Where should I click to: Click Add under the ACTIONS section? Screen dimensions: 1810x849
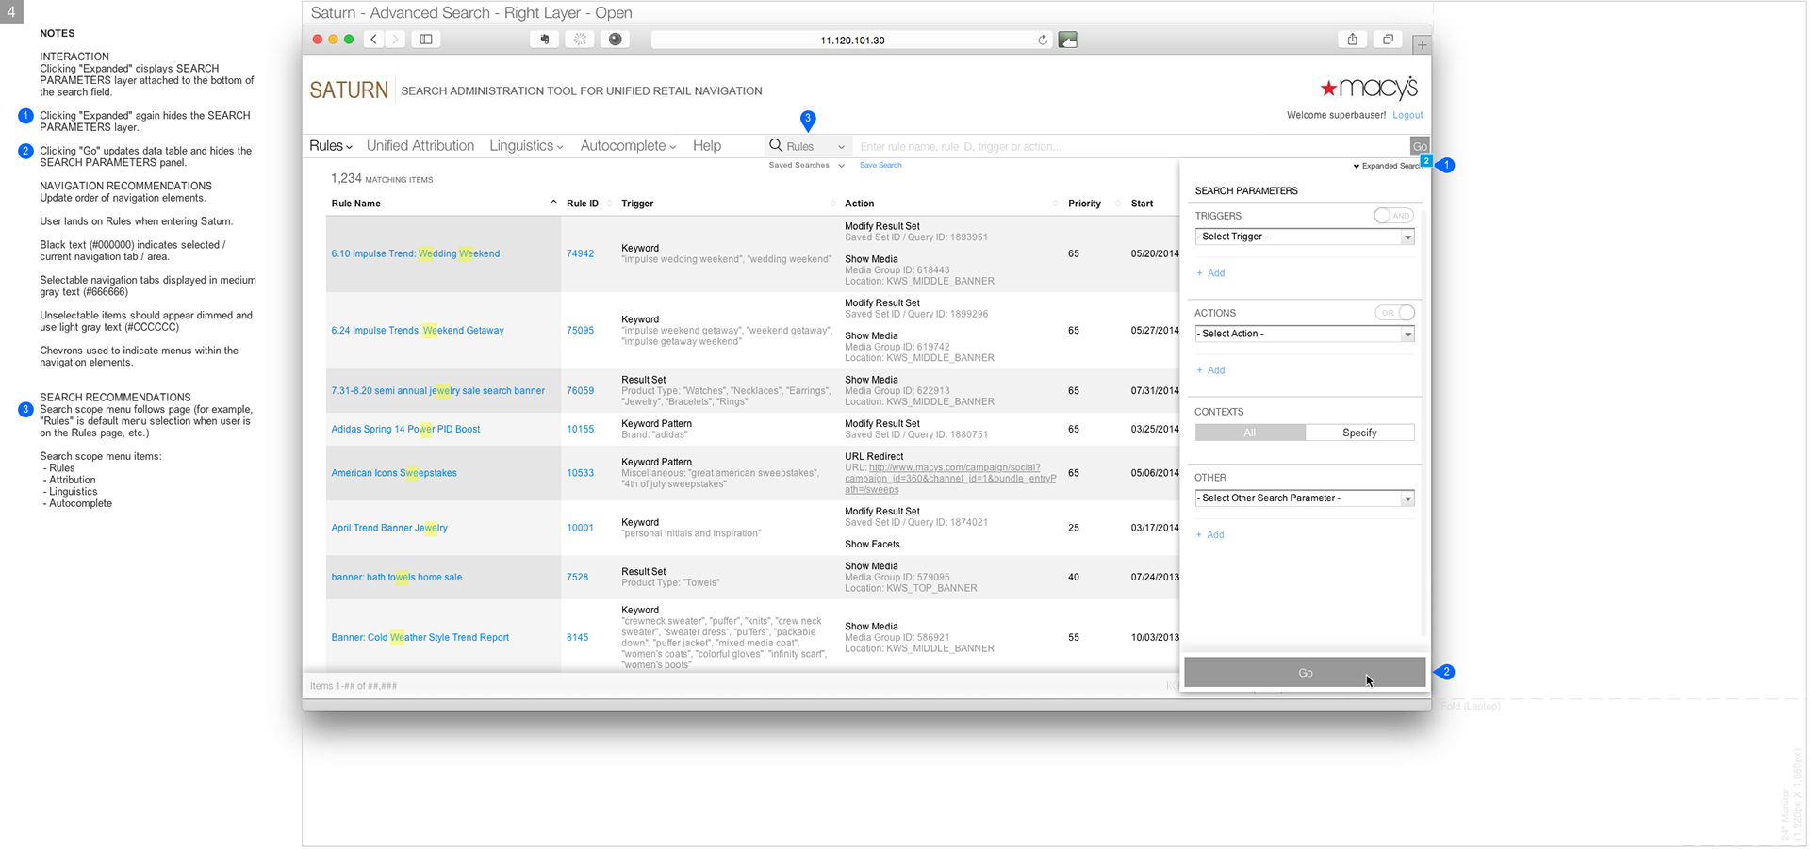pos(1211,370)
